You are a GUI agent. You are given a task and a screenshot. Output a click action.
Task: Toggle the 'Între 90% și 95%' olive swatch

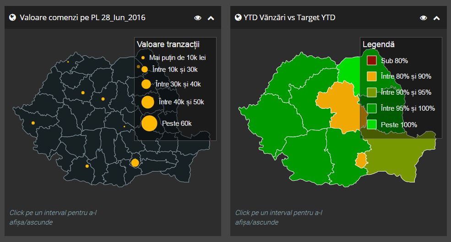[x=371, y=92]
